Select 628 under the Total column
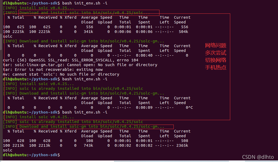The image size is (278, 162). tap(21, 141)
